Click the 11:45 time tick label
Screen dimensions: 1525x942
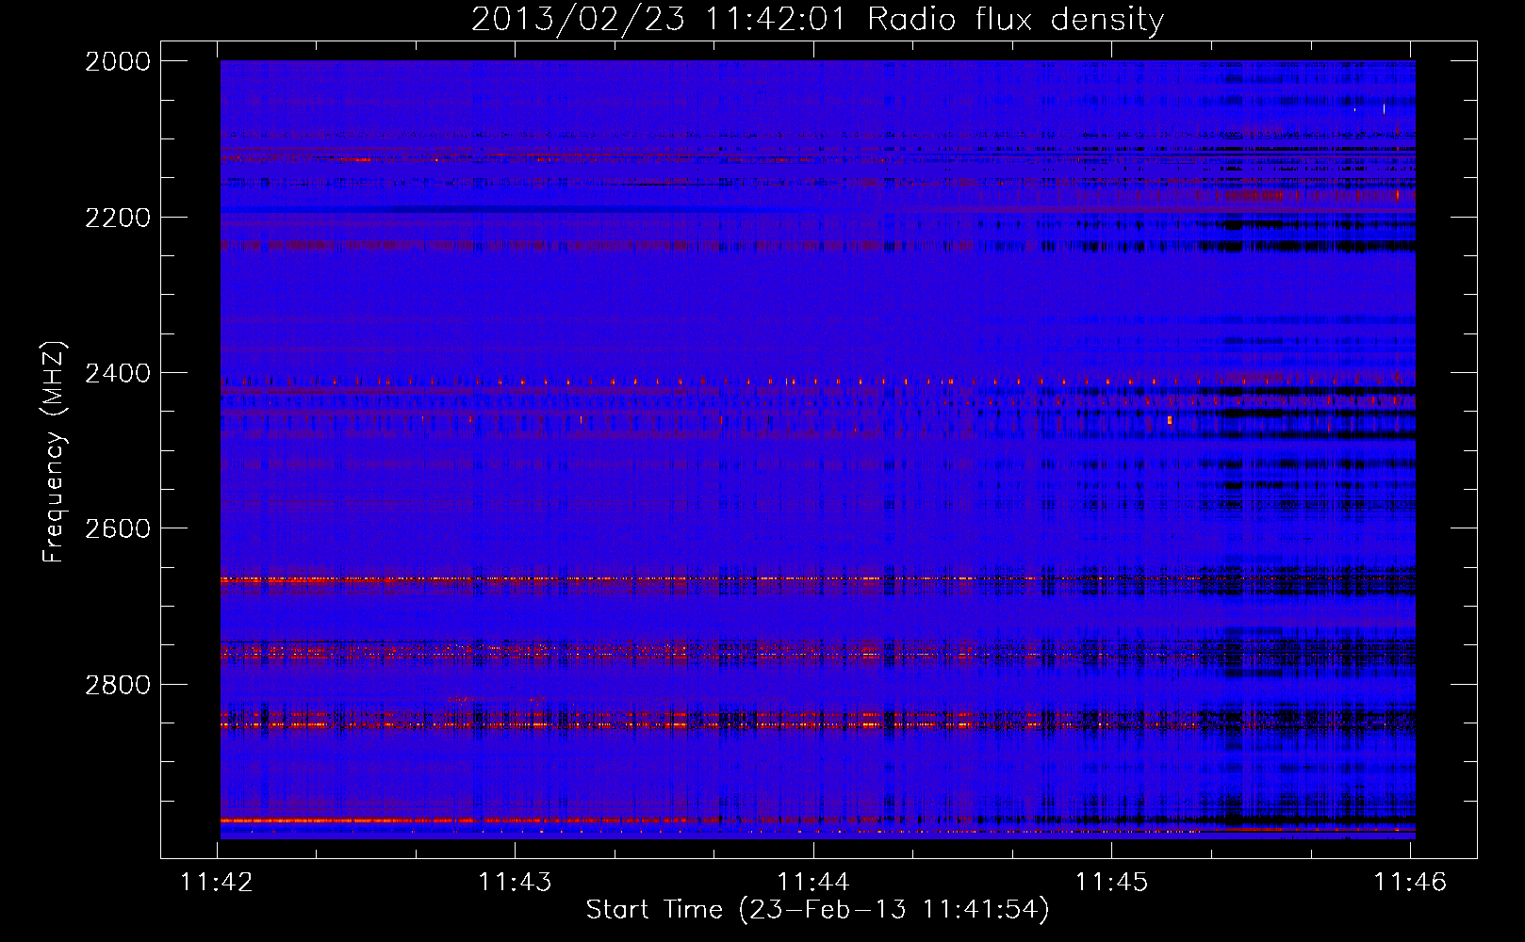click(x=1112, y=882)
